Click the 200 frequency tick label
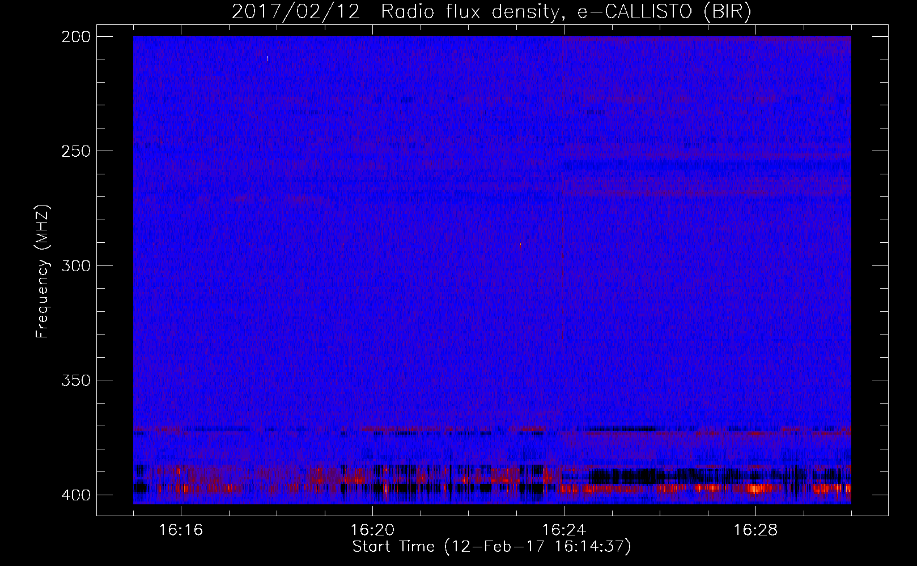 tap(75, 37)
